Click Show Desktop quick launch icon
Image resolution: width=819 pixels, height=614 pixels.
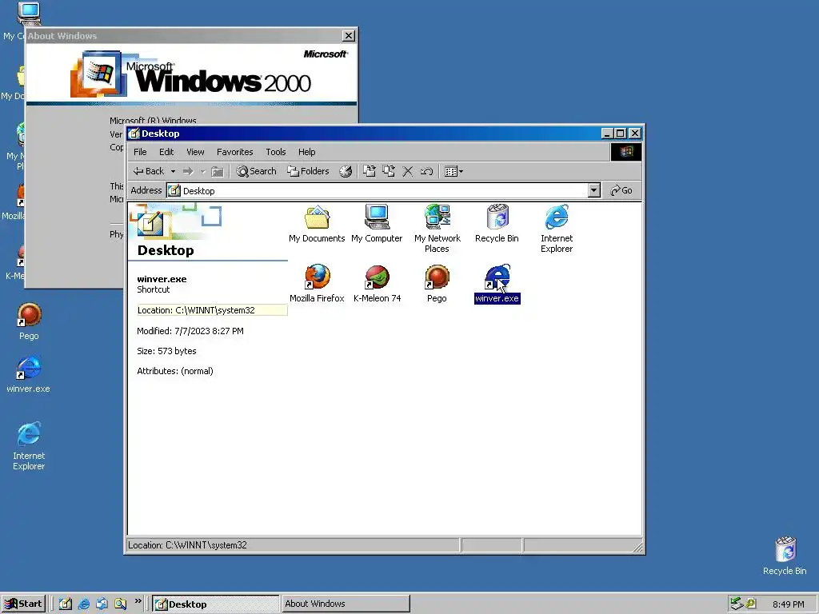[66, 604]
